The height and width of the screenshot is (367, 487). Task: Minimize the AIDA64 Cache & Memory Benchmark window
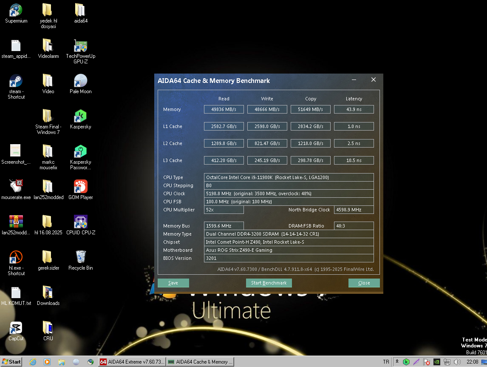tap(354, 80)
